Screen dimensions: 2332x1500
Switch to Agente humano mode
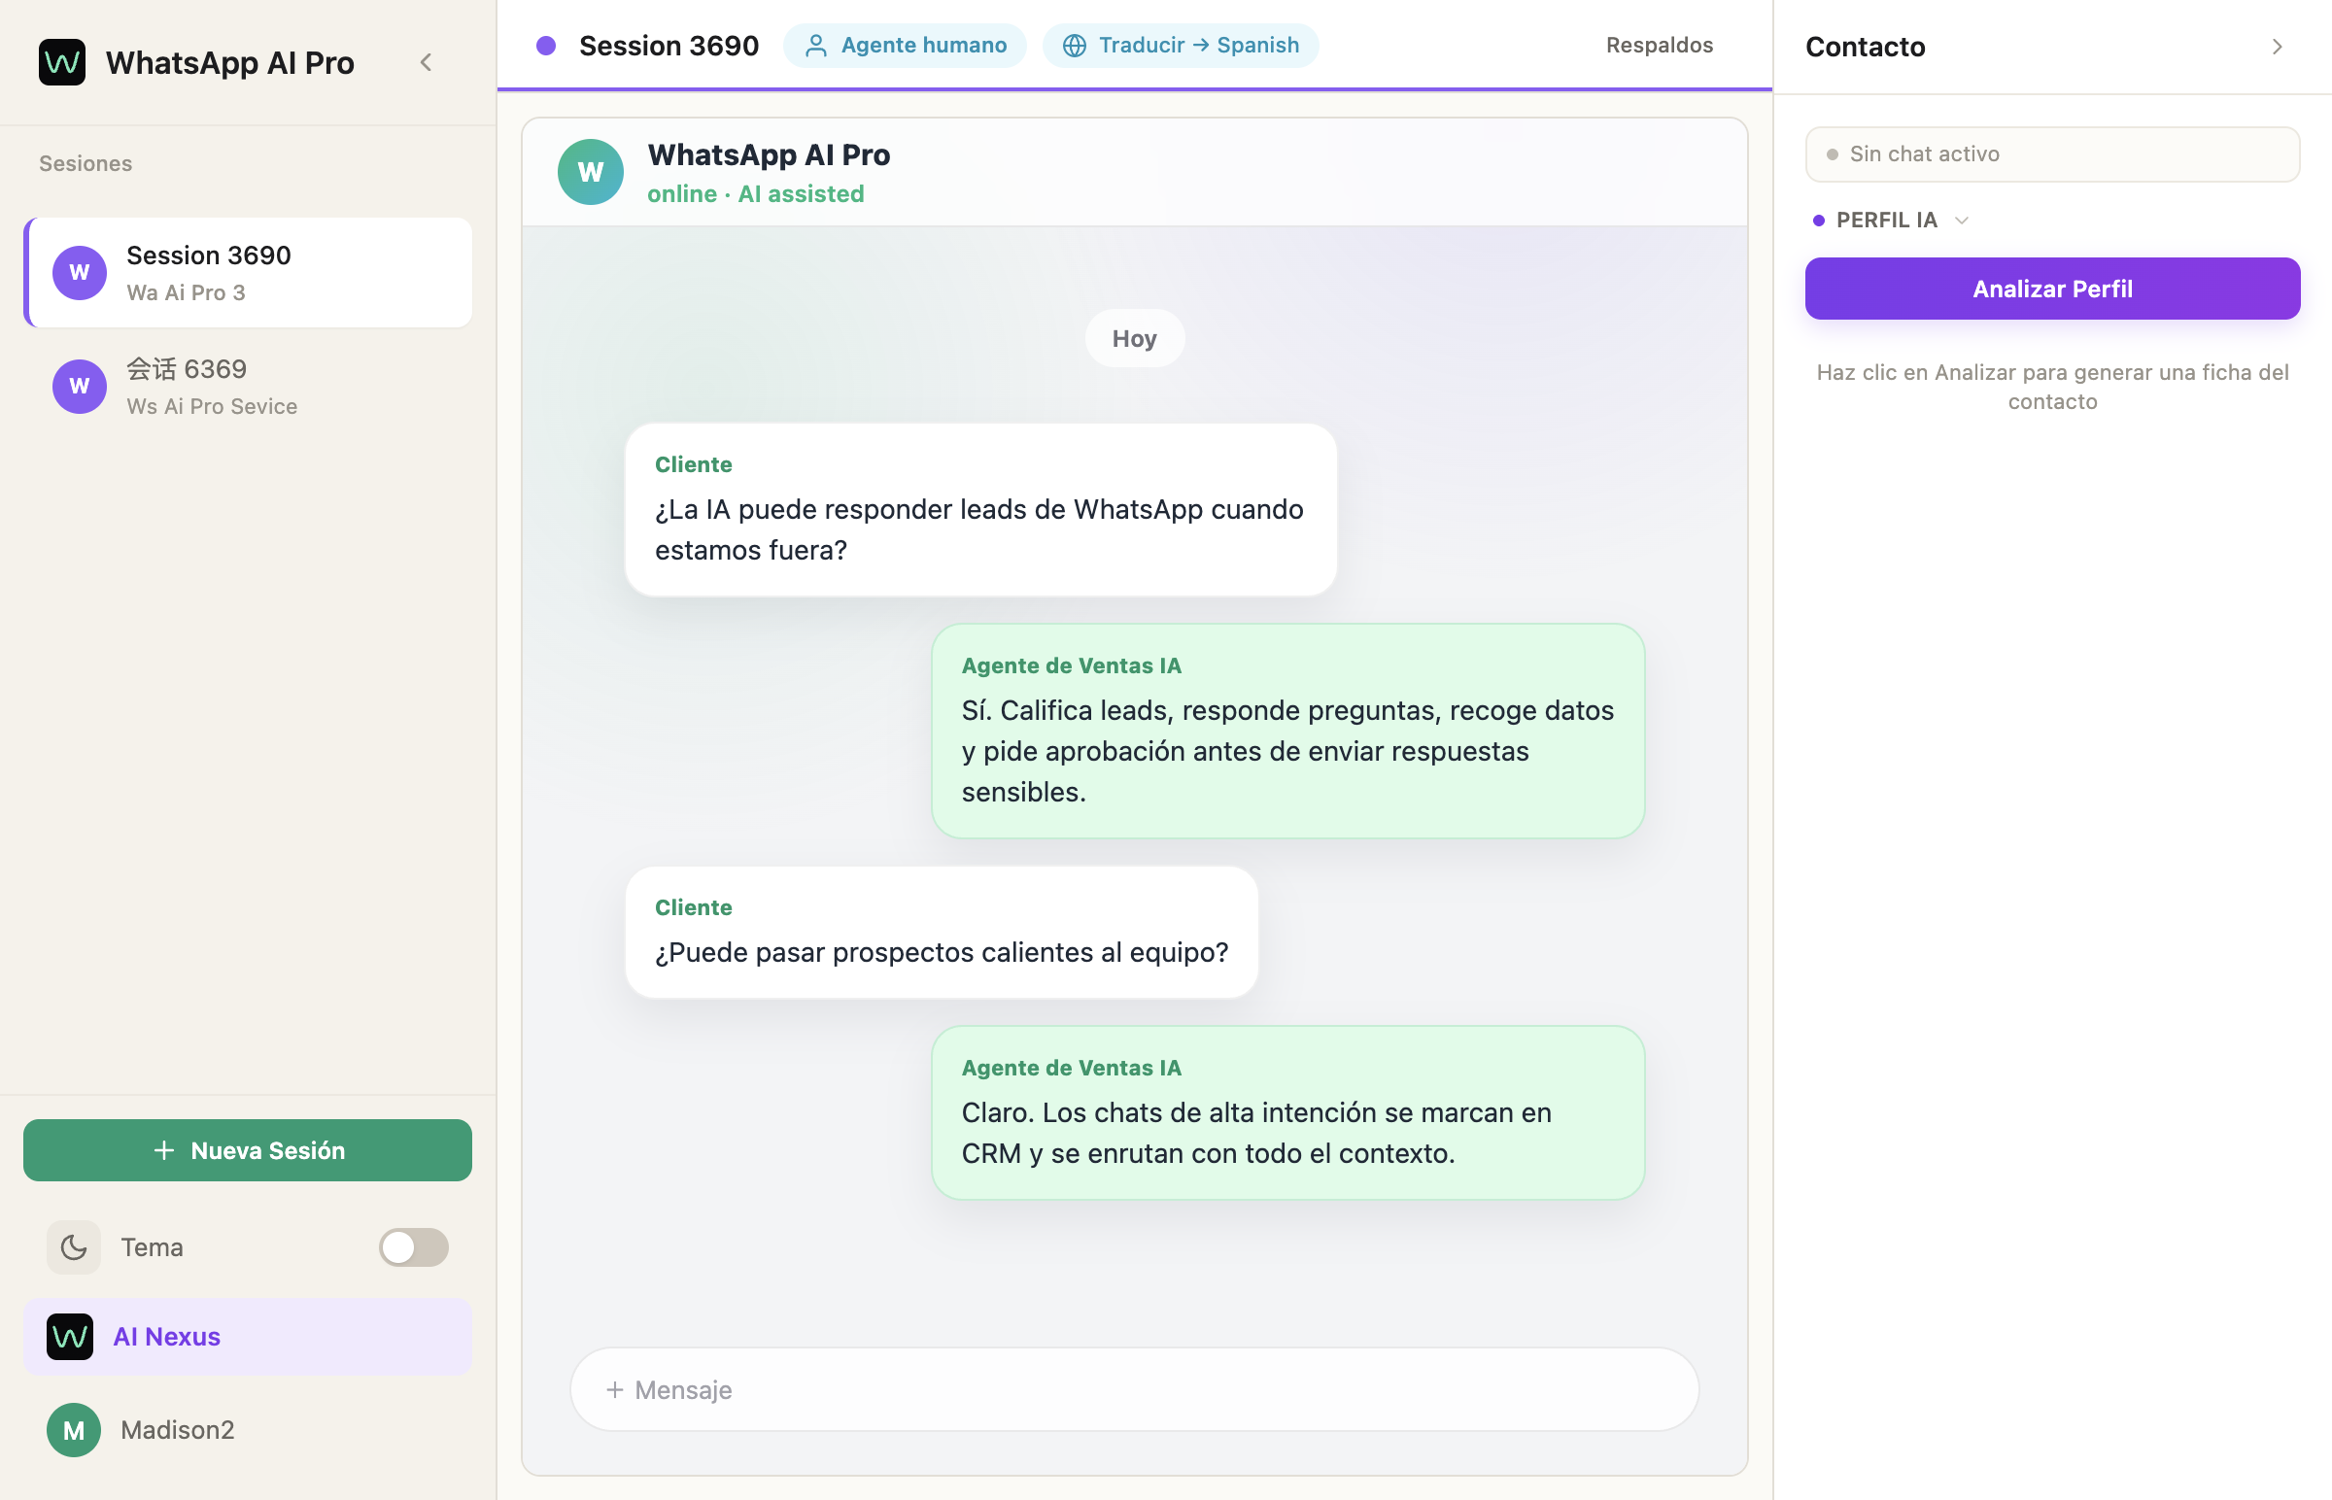point(905,45)
